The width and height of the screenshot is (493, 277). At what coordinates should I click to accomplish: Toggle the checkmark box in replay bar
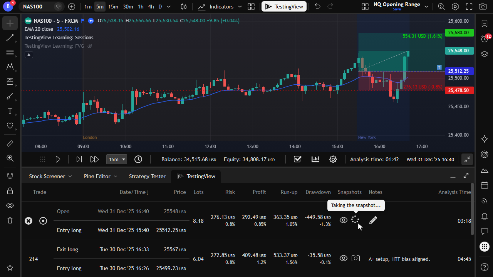pos(297,159)
